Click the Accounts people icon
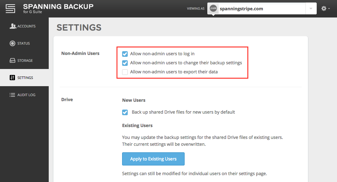Screen dimensions: 337x182 (12, 26)
